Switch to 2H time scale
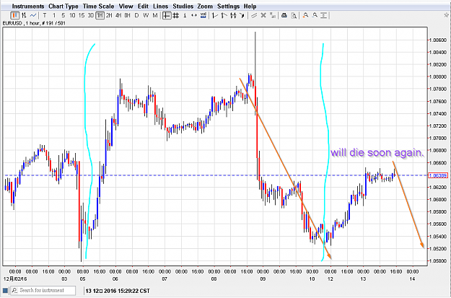This screenshot has height=298, width=451. click(x=109, y=15)
